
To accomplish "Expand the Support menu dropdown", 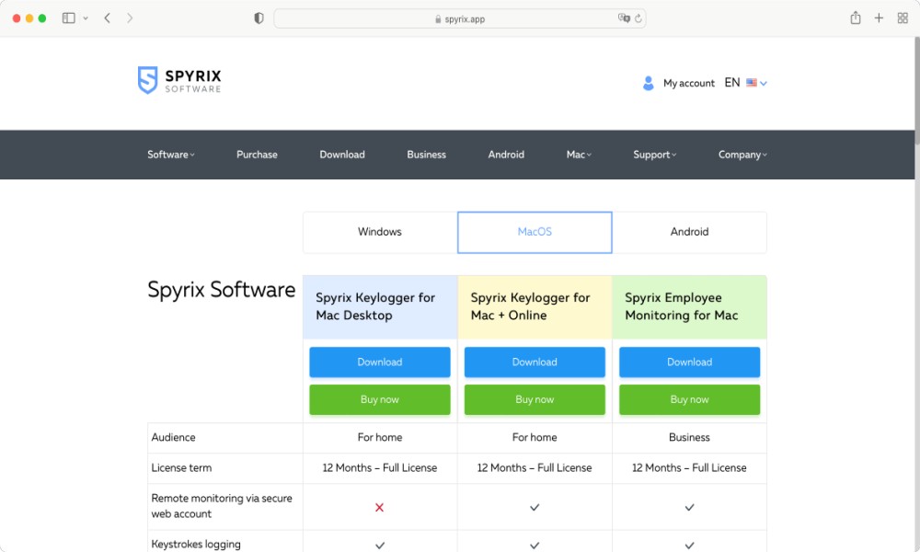I will [x=655, y=155].
